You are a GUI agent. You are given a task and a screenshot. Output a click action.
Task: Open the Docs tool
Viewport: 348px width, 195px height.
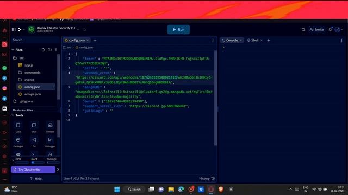click(x=18, y=127)
